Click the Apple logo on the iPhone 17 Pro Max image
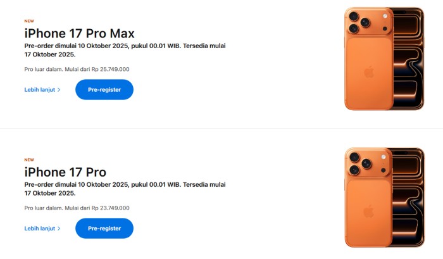Viewport: 443px width, 259px height. tap(369, 72)
